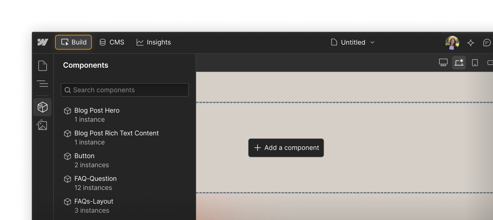Screen dimensions: 493x220
Task: Open the Untitled project dropdown
Action: (353, 42)
